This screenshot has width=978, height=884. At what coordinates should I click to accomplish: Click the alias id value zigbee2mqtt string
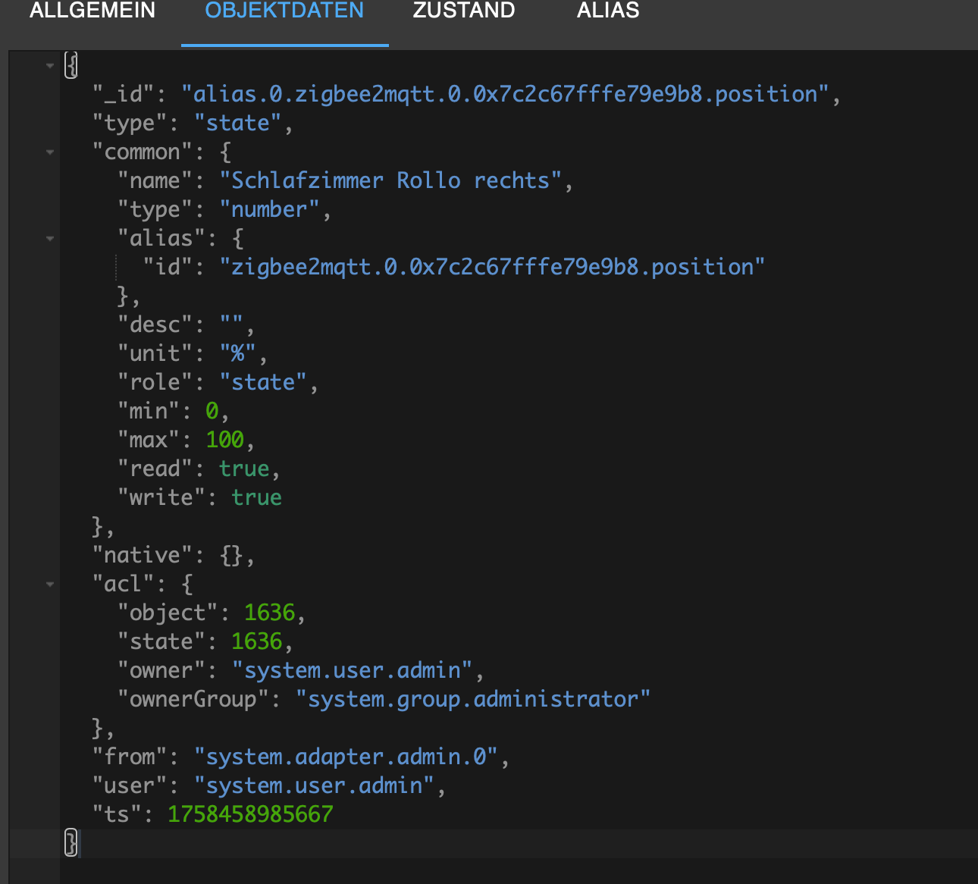tap(492, 267)
